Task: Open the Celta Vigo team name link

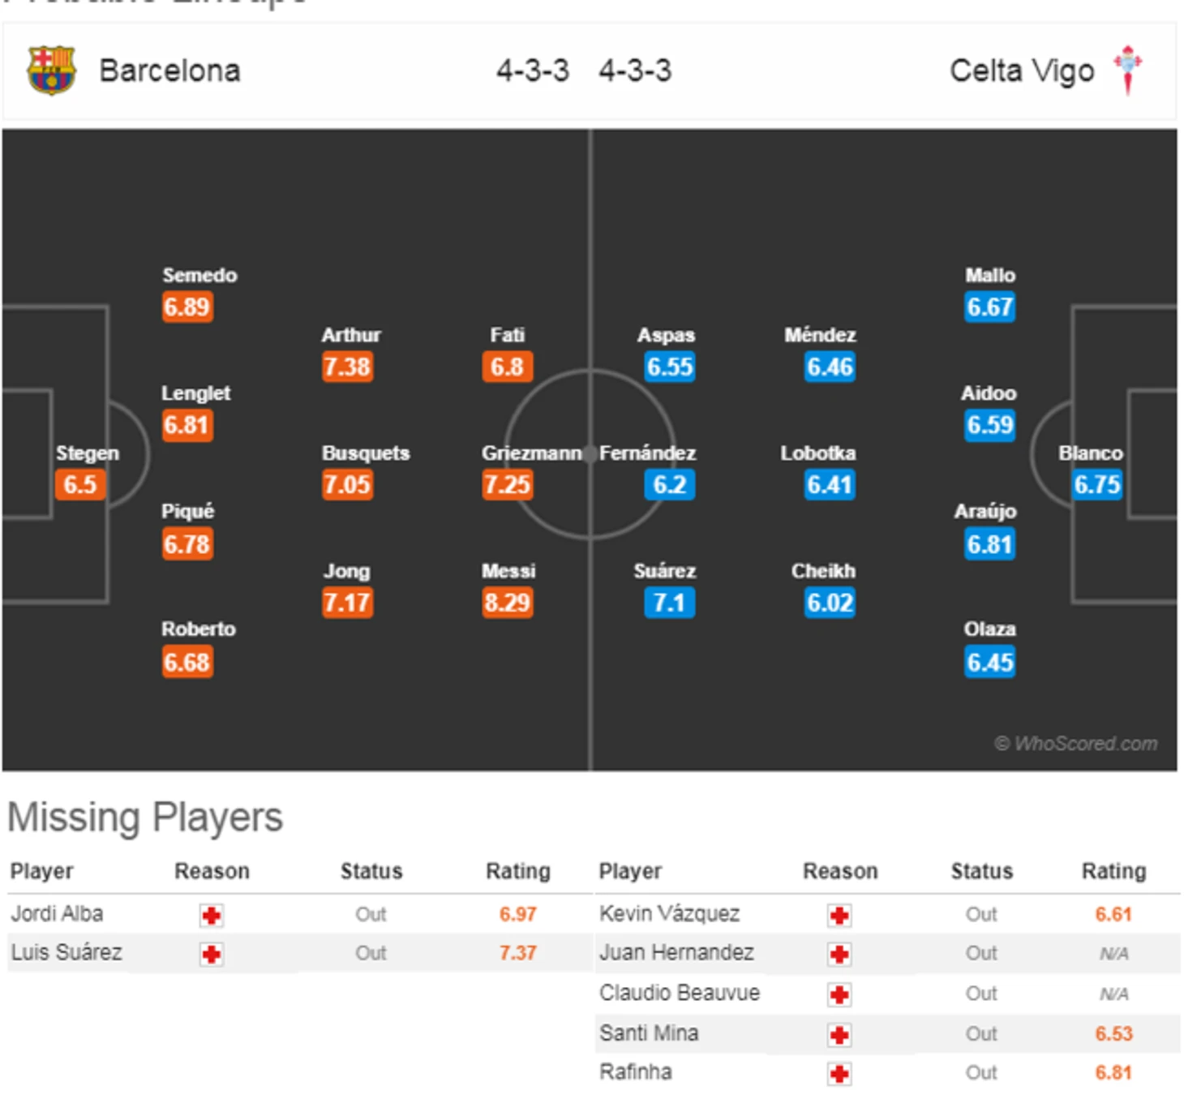Action: point(1022,71)
